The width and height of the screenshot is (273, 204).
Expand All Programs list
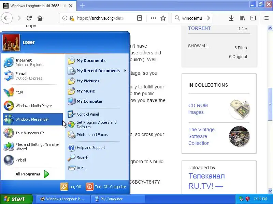(x=32, y=174)
